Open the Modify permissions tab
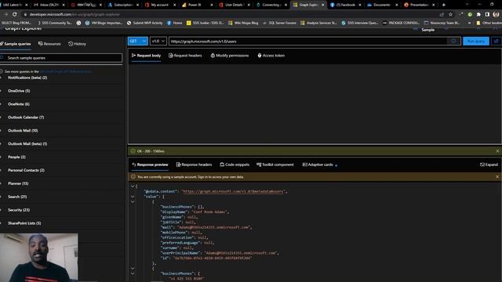Image resolution: width=502 pixels, height=282 pixels. (230, 56)
